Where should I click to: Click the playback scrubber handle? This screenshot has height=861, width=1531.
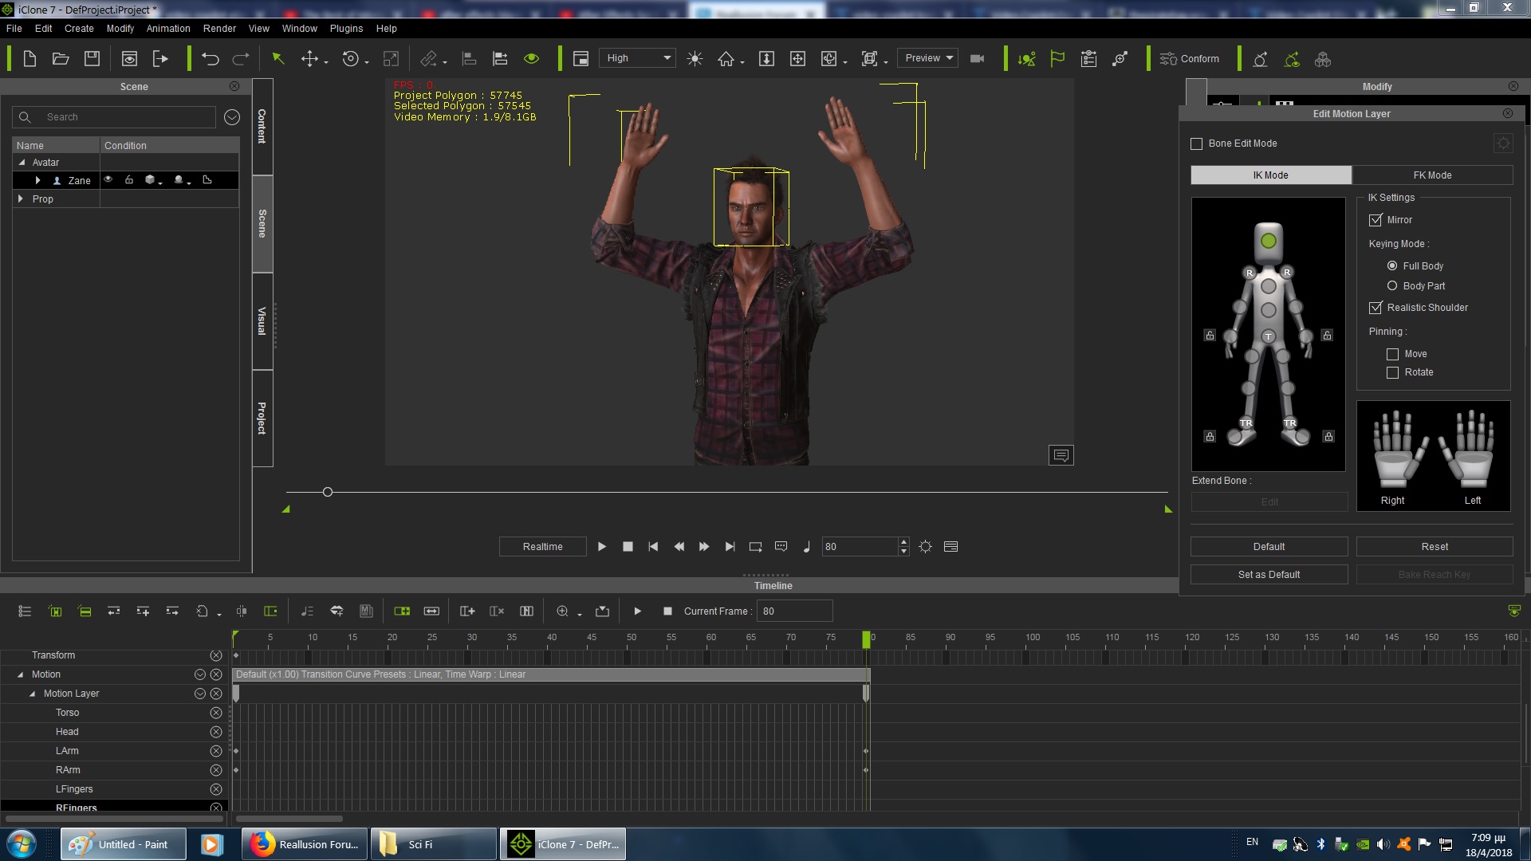(327, 492)
